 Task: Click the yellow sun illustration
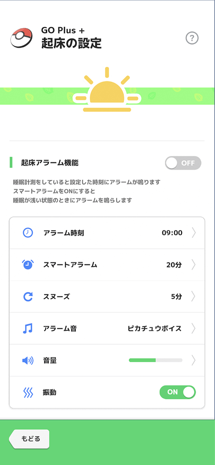(107, 90)
